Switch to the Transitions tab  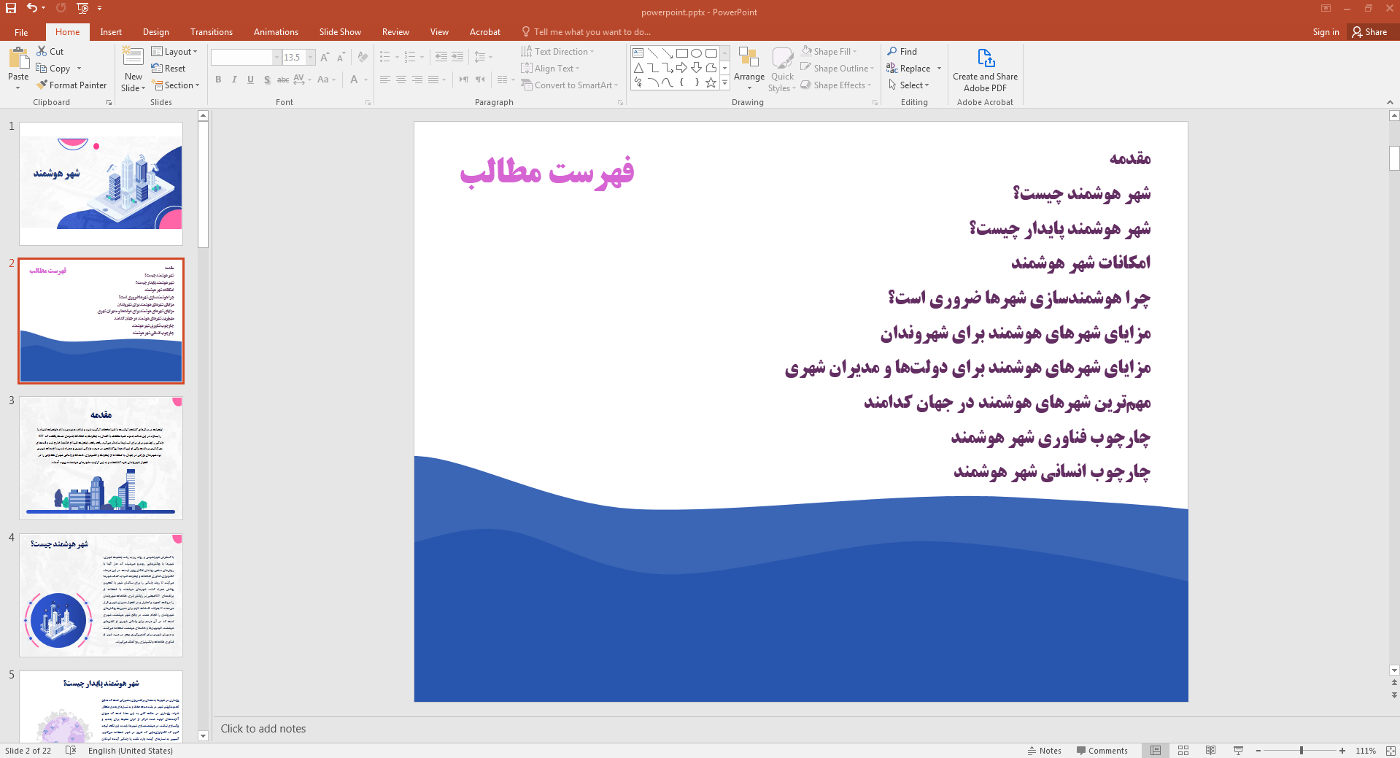coord(211,32)
